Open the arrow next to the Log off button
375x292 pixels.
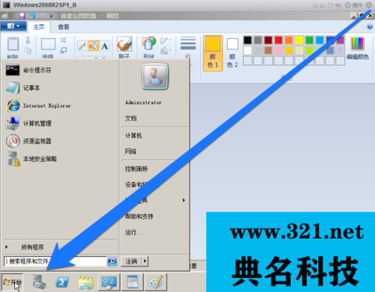tap(145, 261)
